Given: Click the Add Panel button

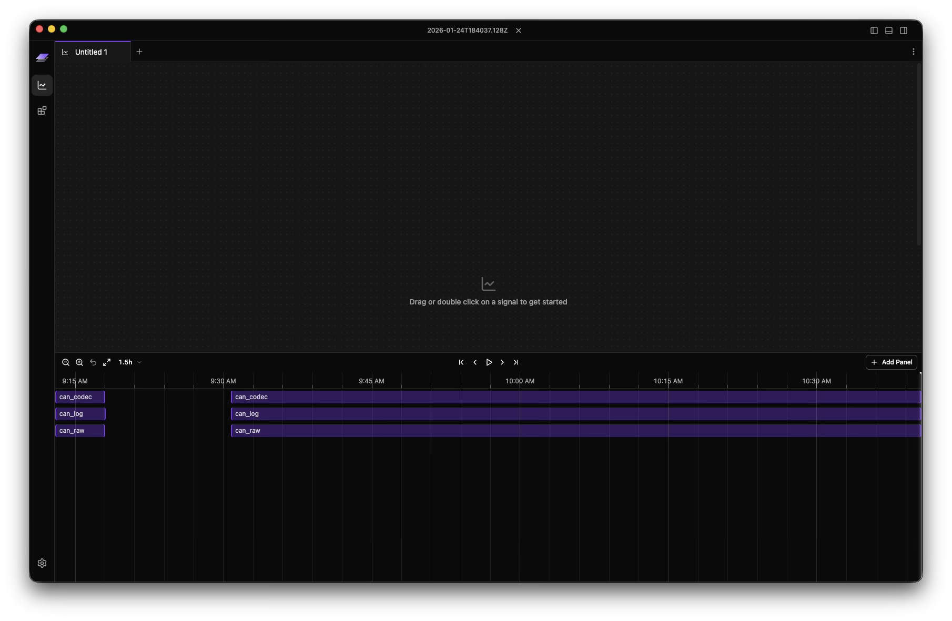Looking at the screenshot, I should click(x=891, y=362).
